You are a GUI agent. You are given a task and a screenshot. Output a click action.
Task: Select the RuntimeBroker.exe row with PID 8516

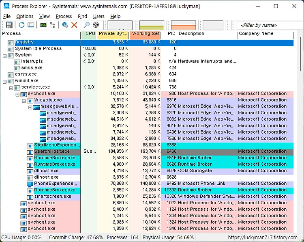(x=147, y=158)
